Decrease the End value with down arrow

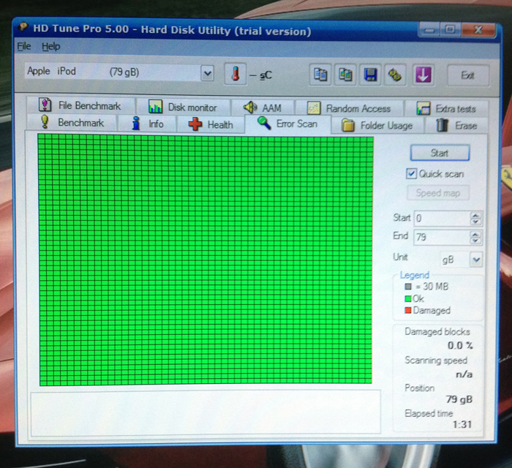pyautogui.click(x=476, y=241)
